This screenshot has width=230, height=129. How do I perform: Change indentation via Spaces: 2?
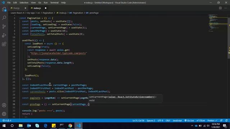(151, 120)
